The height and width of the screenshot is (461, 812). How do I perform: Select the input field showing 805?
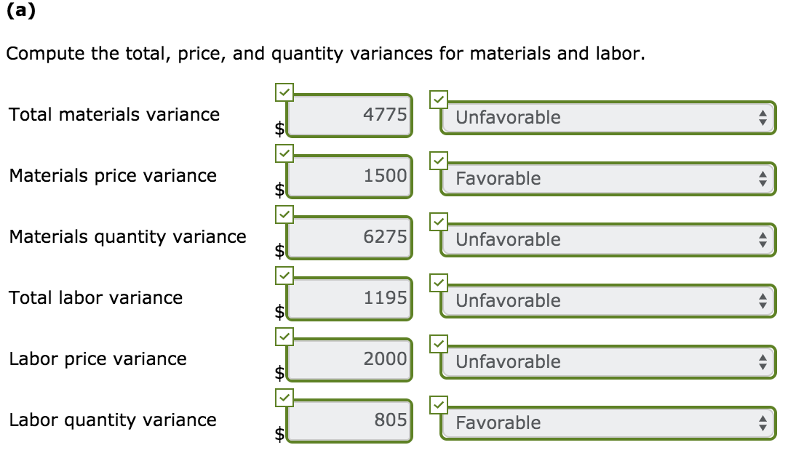(349, 422)
